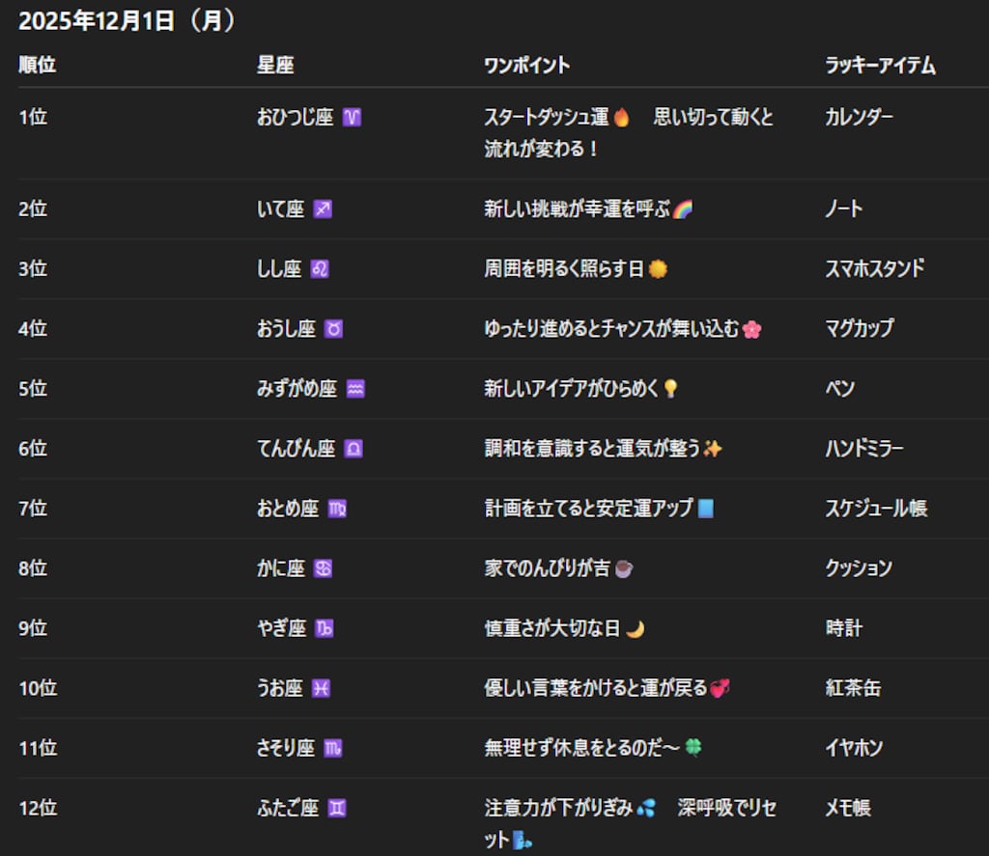The height and width of the screenshot is (856, 989).
Task: Select the ワンポイント column header
Action: coord(525,66)
